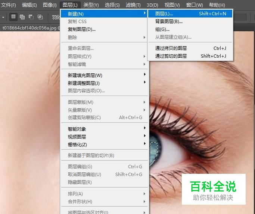Expand the 删除 submenu
Viewport: 255px width, 214px height.
coord(104,38)
